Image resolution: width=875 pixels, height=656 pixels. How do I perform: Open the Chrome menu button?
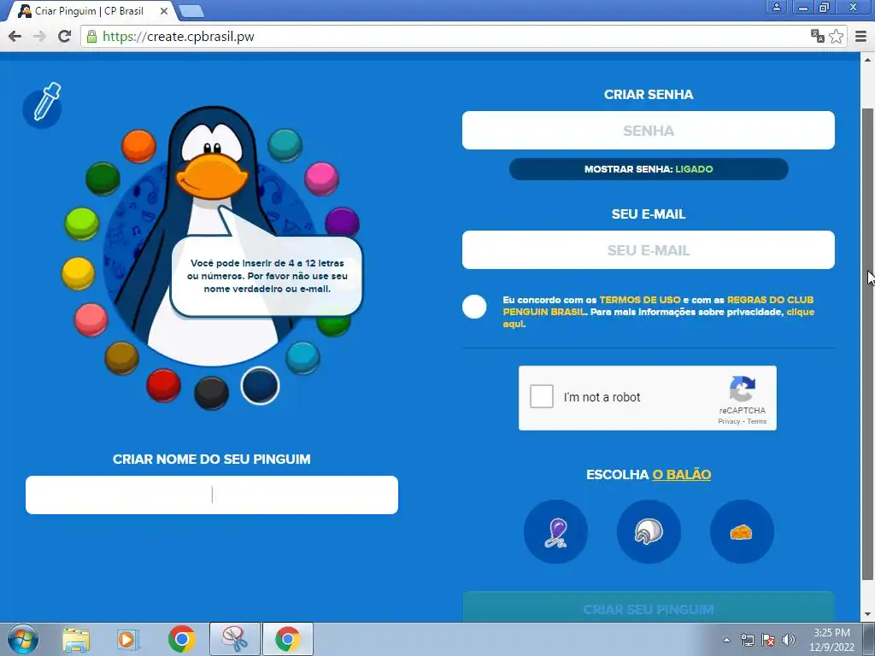[861, 36]
